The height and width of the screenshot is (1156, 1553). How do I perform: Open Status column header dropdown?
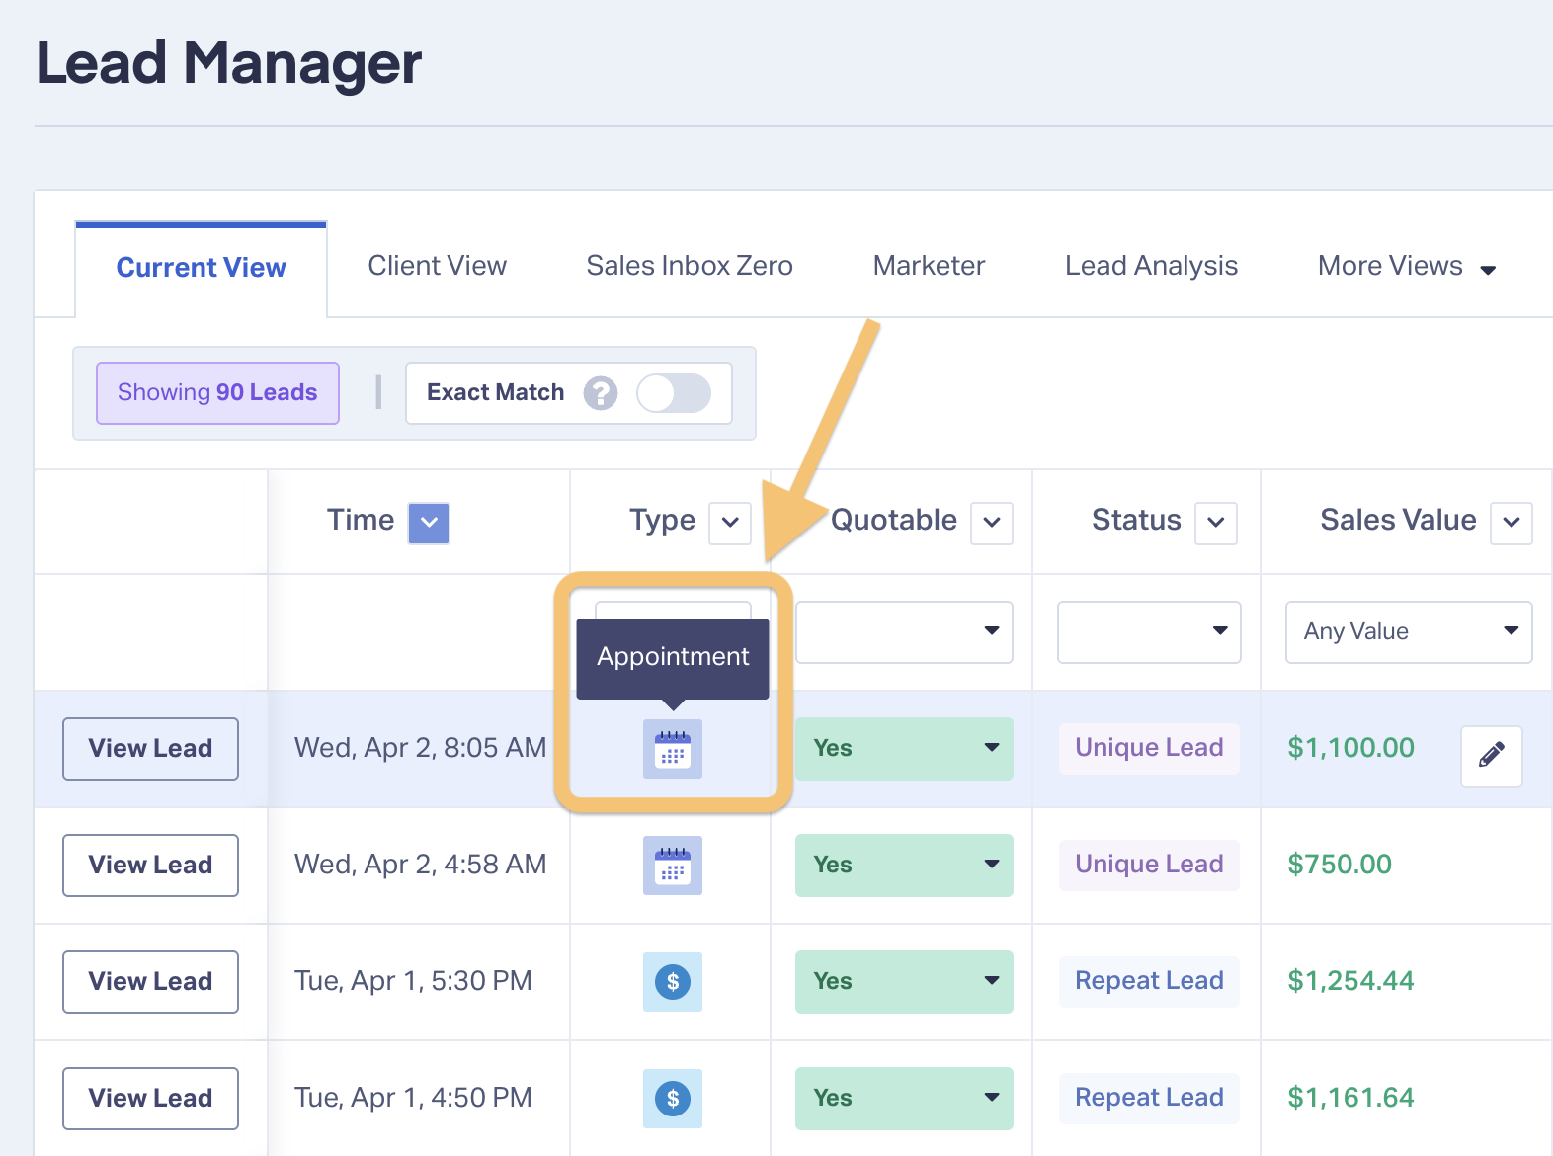(1216, 523)
